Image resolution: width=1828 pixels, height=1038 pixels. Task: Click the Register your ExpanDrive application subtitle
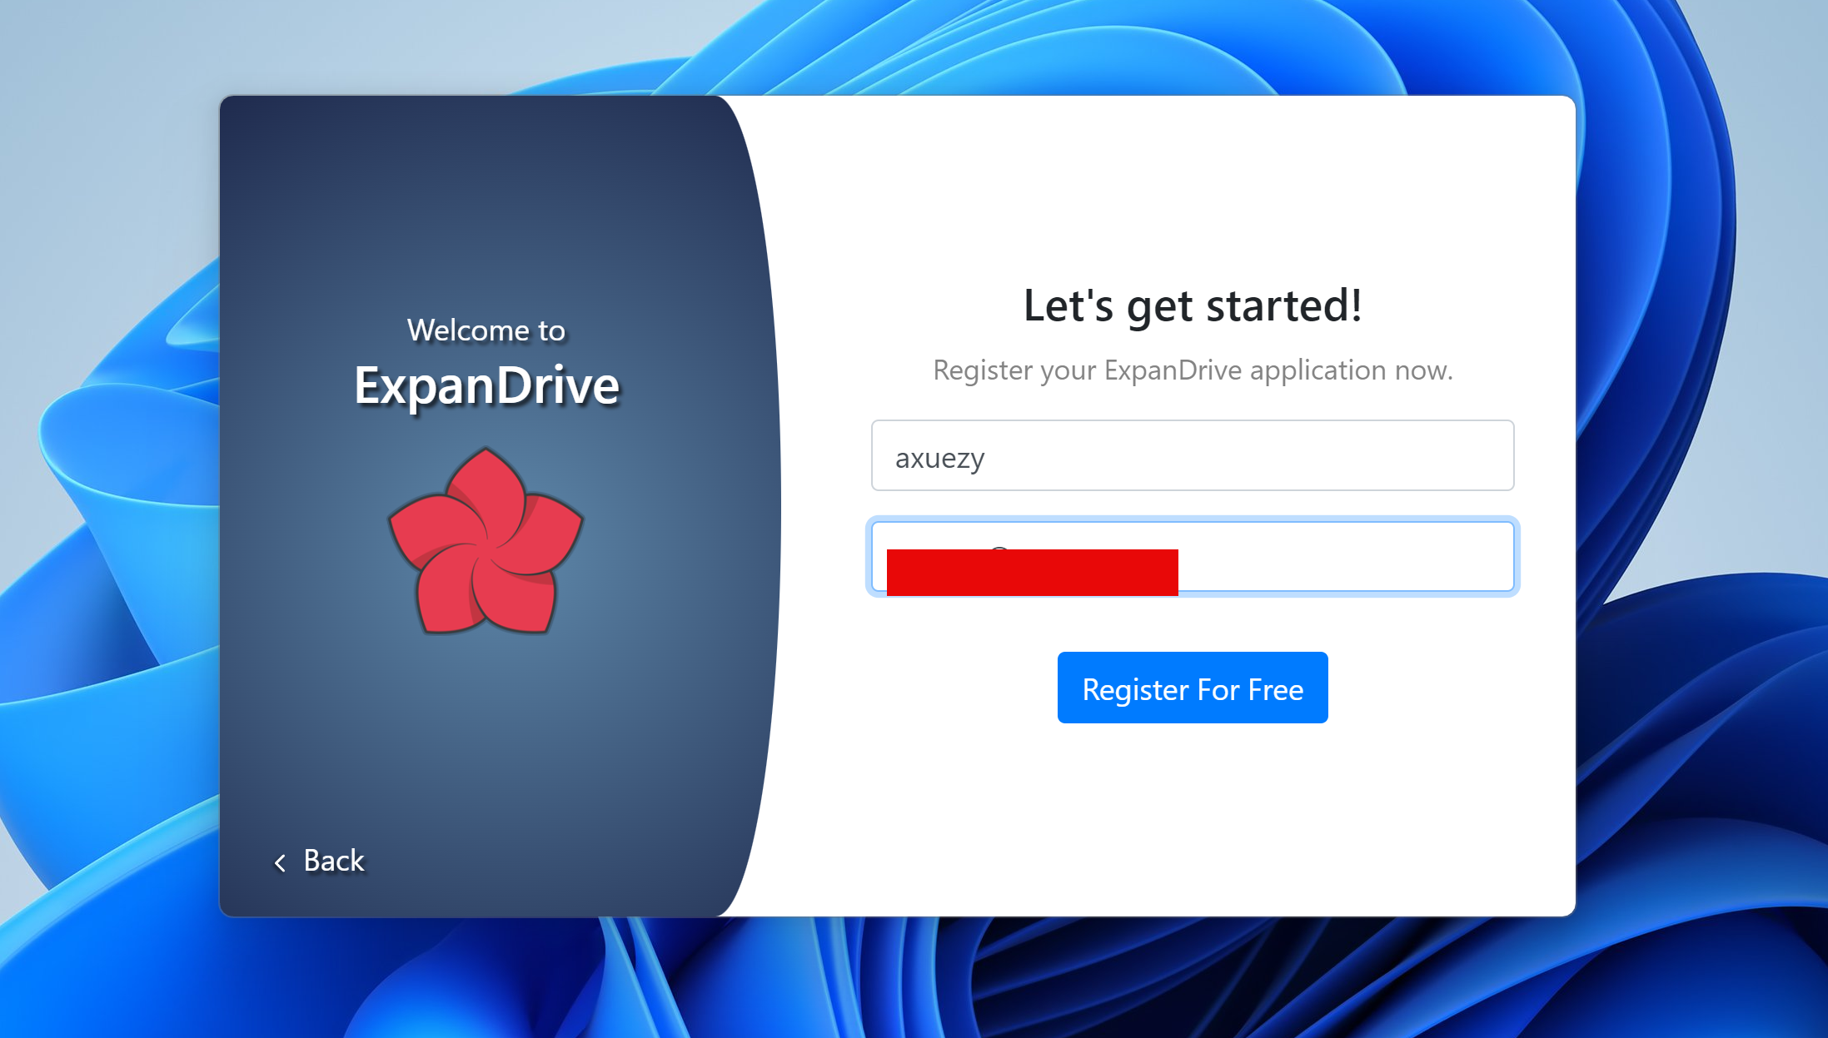(x=1192, y=370)
